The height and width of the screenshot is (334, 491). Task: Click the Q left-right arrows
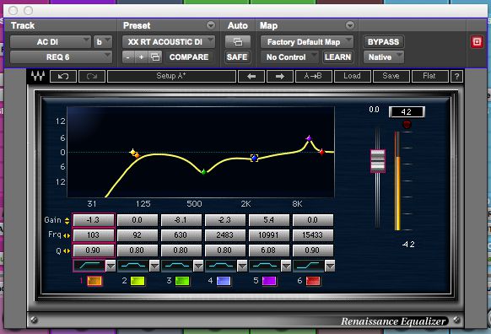pyautogui.click(x=67, y=250)
